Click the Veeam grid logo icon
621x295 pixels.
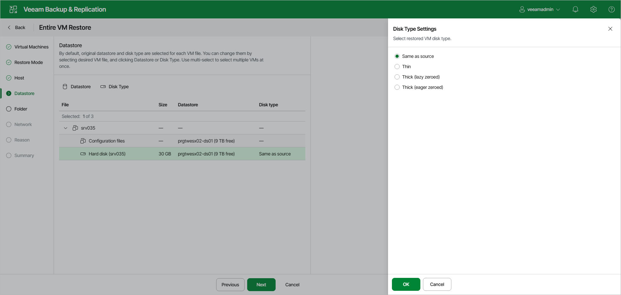[x=13, y=9]
